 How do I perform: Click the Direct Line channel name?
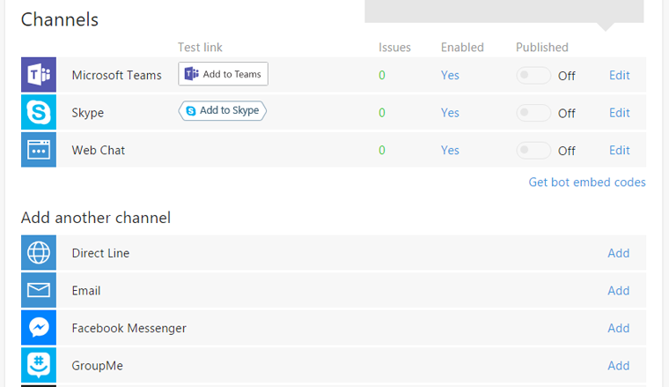click(100, 253)
